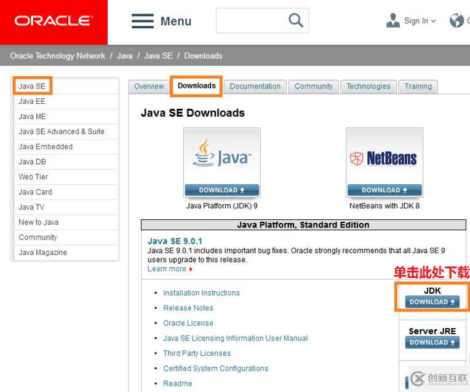This screenshot has height=392, width=470.
Task: Click the JDK DOWNLOAD button
Action: (x=432, y=302)
